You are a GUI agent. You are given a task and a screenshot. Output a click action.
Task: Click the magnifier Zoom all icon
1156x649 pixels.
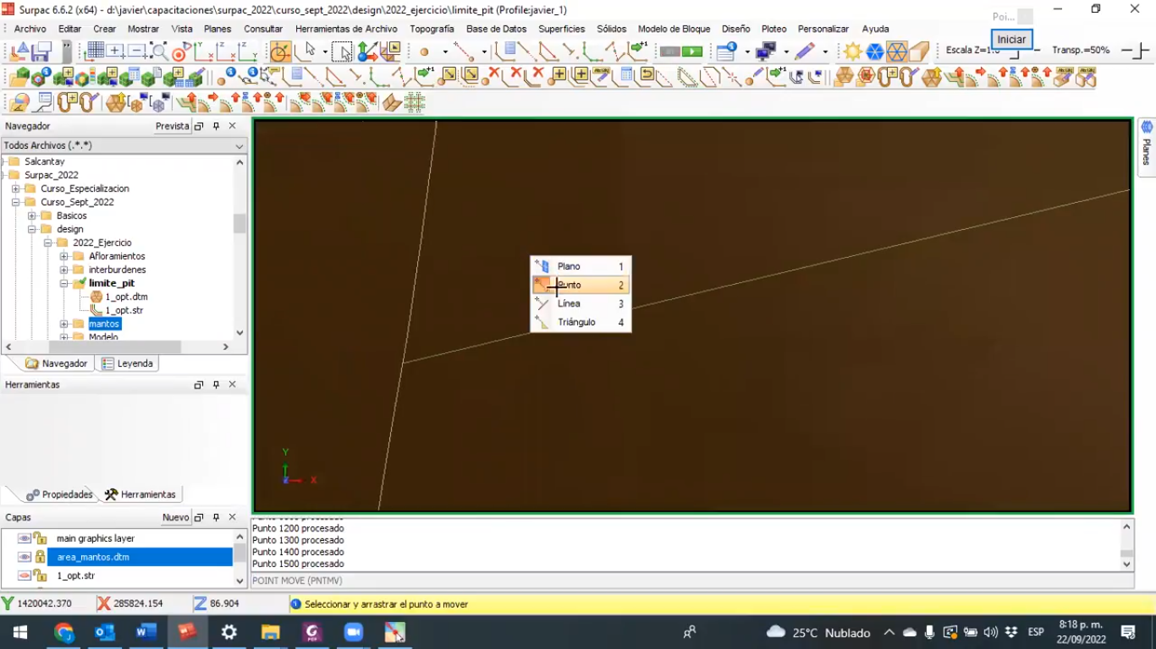[158, 52]
